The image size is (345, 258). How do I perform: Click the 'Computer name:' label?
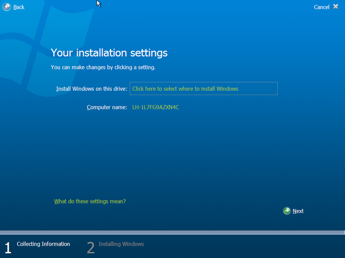[x=107, y=107]
